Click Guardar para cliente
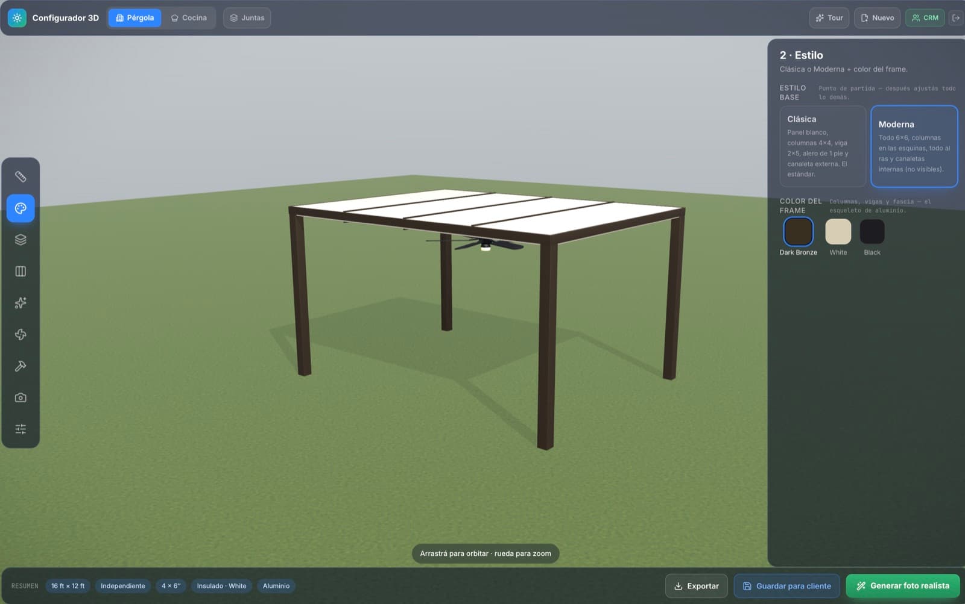The image size is (965, 604). [787, 586]
